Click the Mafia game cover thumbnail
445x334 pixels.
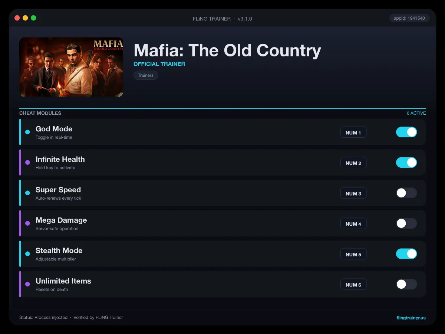[71, 67]
